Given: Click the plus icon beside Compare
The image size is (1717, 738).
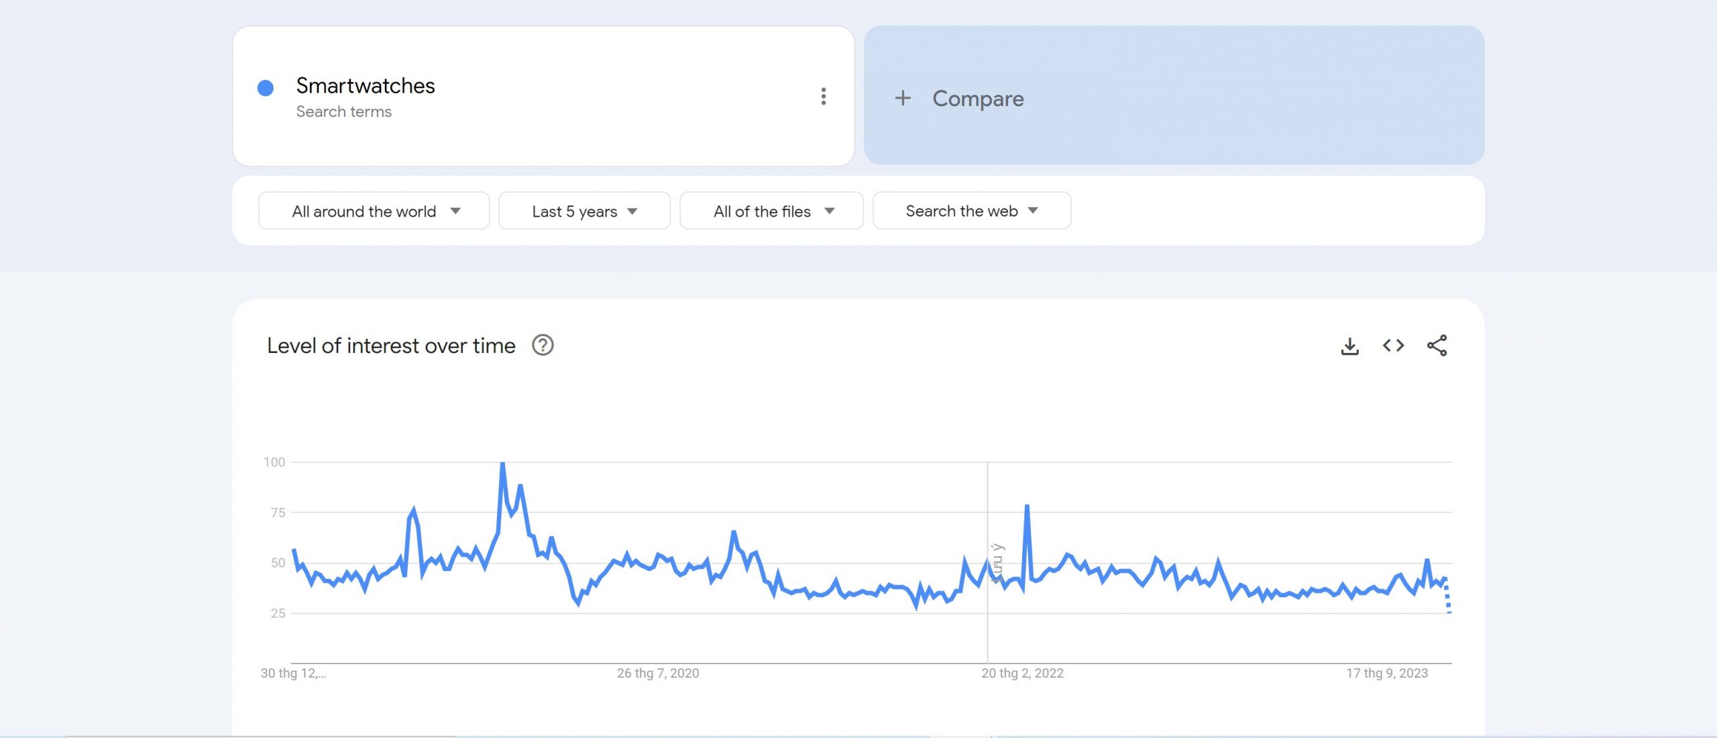Looking at the screenshot, I should pos(903,99).
